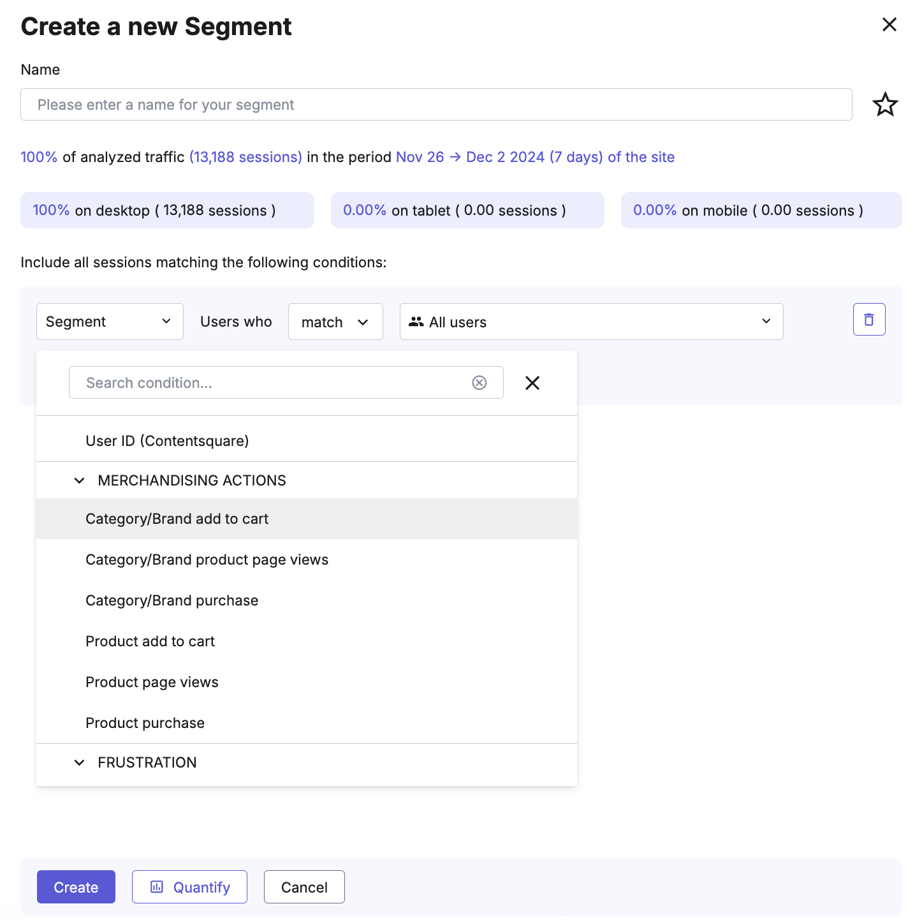
Task: Collapse the FRUSTRATION group
Action: click(80, 762)
